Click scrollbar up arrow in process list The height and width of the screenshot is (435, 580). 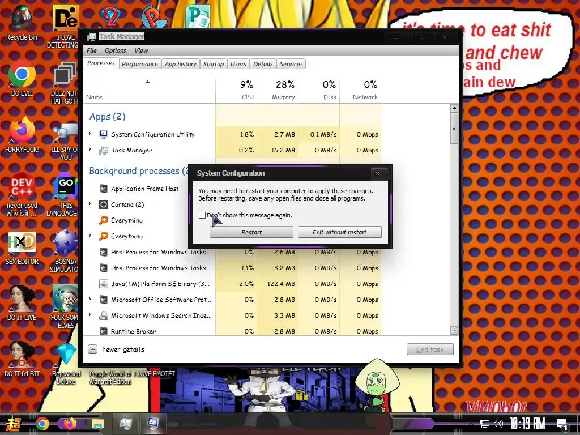point(454,108)
